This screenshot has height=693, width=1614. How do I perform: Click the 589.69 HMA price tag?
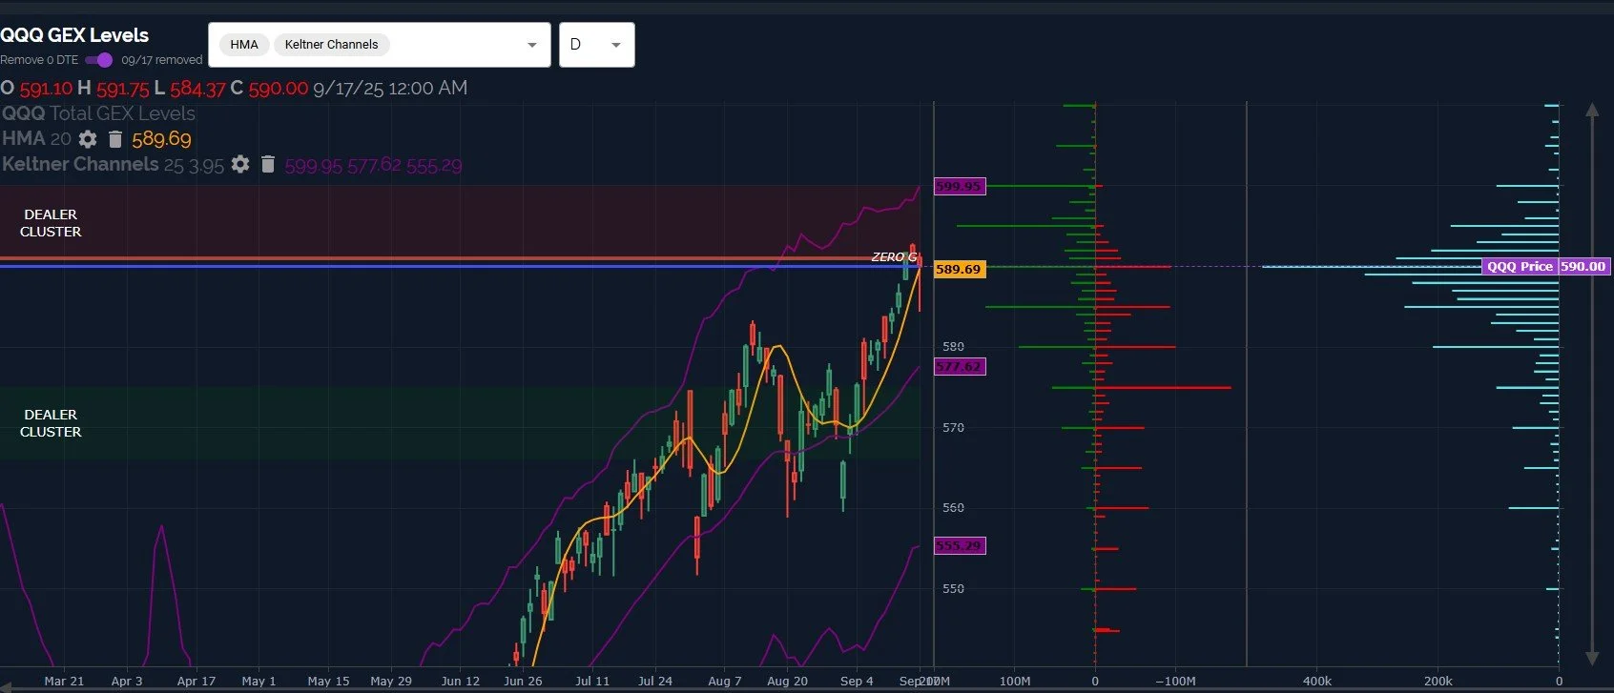tap(959, 269)
